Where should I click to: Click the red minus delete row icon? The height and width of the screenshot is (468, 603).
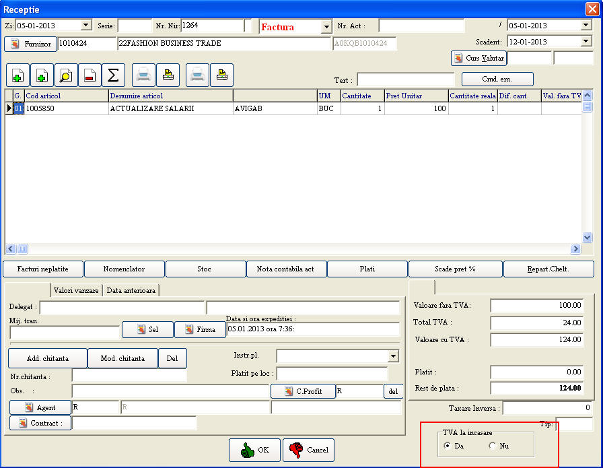click(x=90, y=75)
